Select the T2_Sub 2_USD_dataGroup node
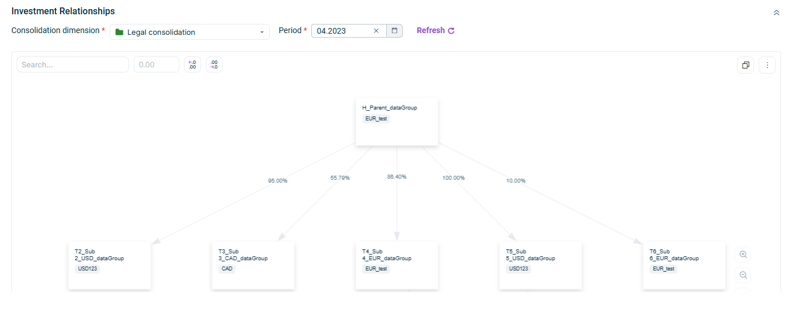789x315 pixels. 109,265
